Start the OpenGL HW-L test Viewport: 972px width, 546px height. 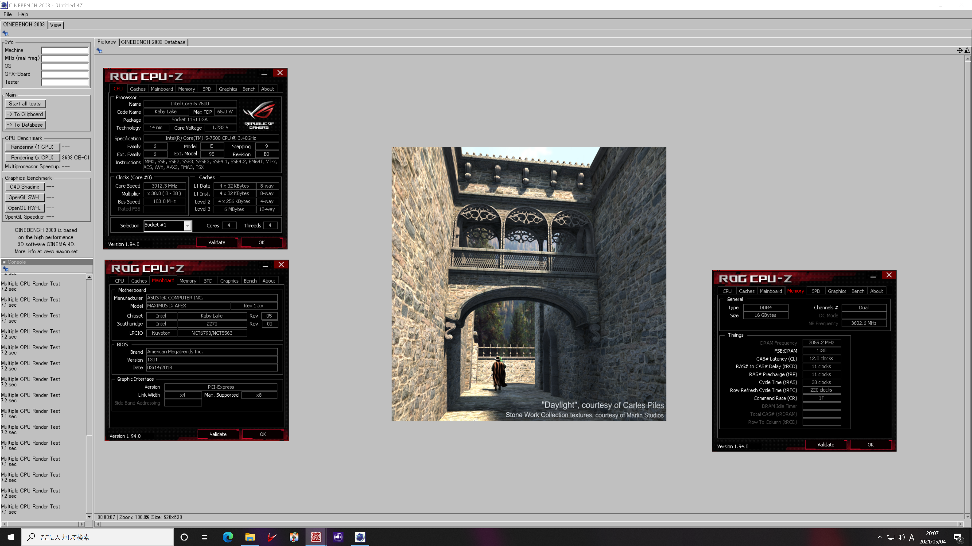coord(25,208)
